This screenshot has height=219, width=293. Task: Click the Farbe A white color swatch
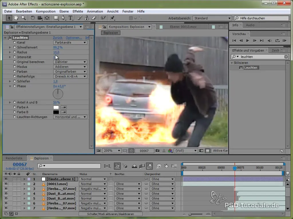point(56,107)
